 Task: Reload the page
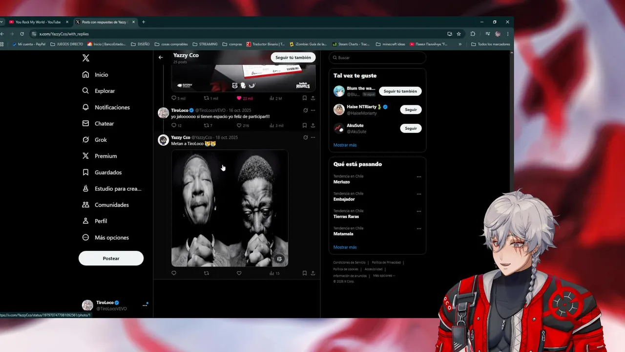[22, 34]
